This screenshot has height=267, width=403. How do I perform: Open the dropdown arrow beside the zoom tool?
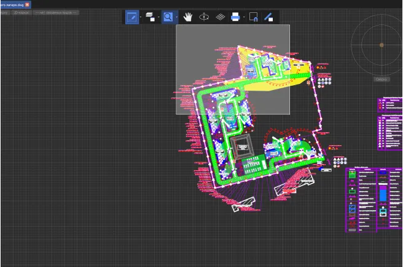point(177,17)
